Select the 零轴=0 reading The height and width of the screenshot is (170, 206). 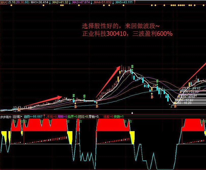point(94,117)
